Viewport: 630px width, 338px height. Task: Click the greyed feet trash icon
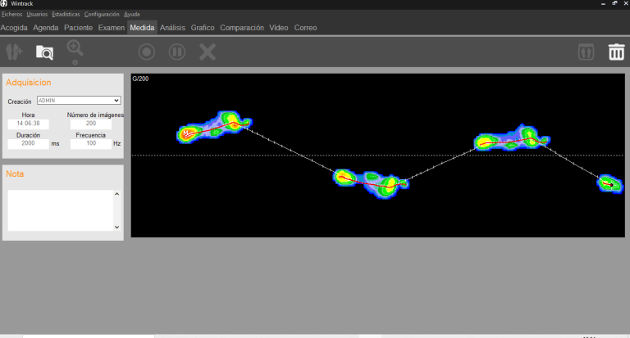pyautogui.click(x=584, y=52)
